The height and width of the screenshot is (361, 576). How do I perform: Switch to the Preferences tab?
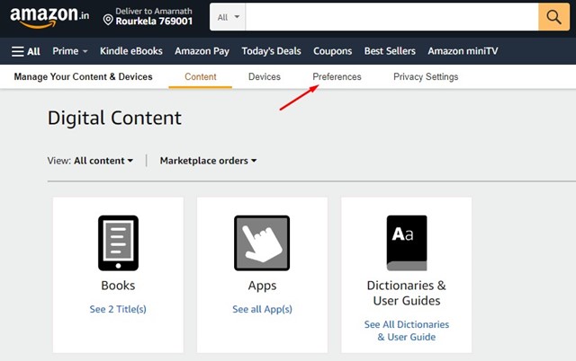(x=337, y=77)
